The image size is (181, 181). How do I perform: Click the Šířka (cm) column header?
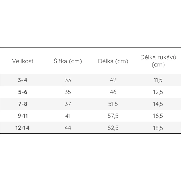[68, 61]
